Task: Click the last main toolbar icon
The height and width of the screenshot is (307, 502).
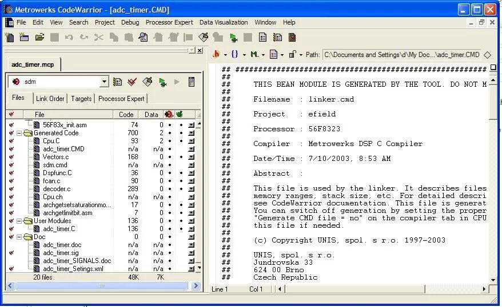Action: point(292,38)
